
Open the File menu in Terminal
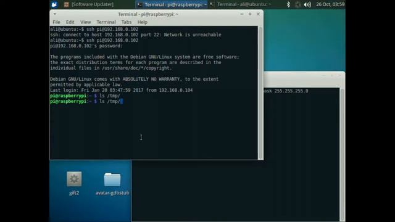pos(56,22)
